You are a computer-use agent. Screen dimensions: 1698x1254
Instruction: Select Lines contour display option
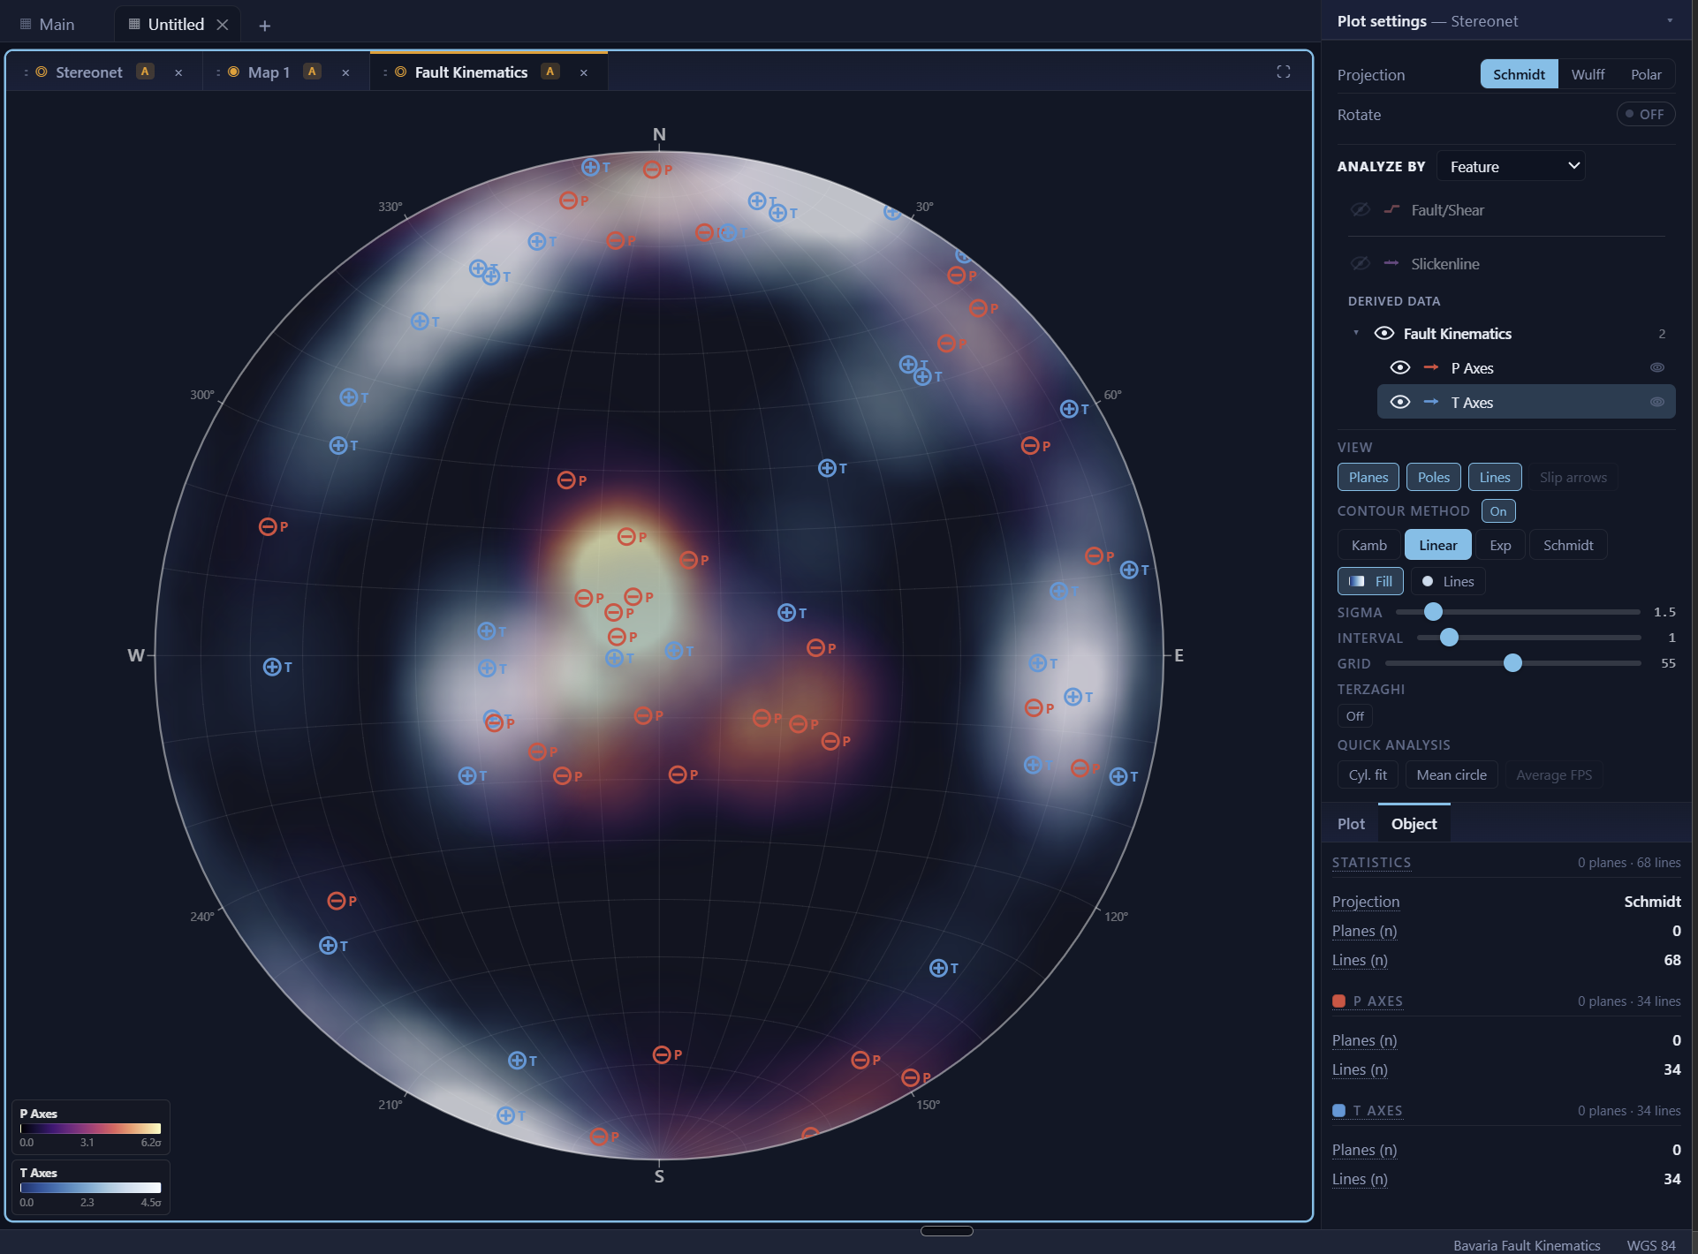1449,581
